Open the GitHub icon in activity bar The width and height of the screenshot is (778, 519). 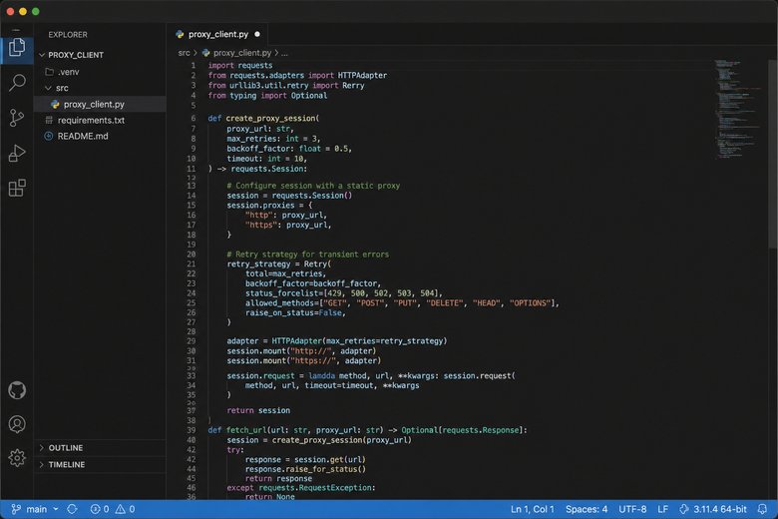click(x=17, y=390)
